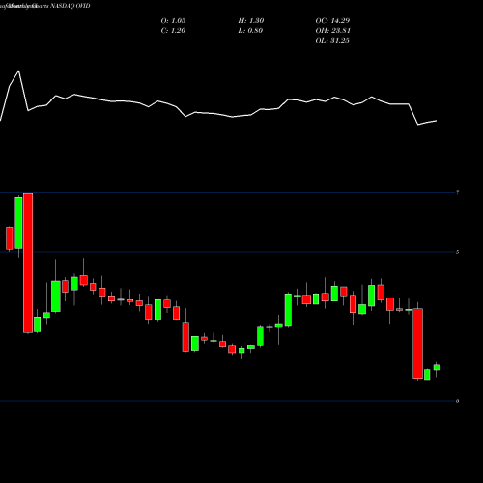Click the high value 'H: 1.30'
Image resolution: width=483 pixels, height=483 pixels.
[251, 21]
